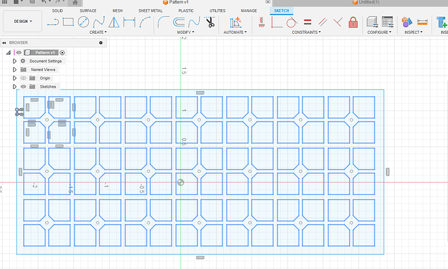
Task: Select the Blend Curve modify tool
Action: pos(194,22)
